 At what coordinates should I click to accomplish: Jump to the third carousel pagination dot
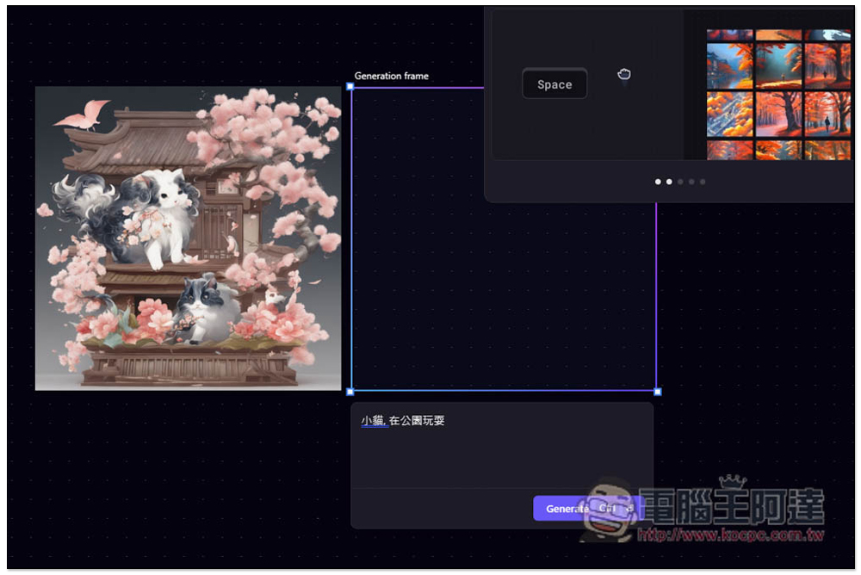pos(680,182)
